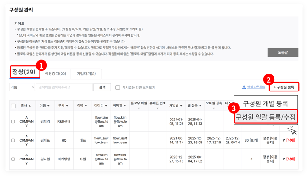Open the 가입대기(2) tab

86,74
